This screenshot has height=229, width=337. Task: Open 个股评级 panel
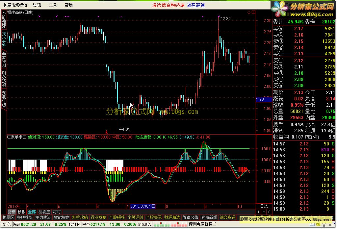(x=135, y=217)
